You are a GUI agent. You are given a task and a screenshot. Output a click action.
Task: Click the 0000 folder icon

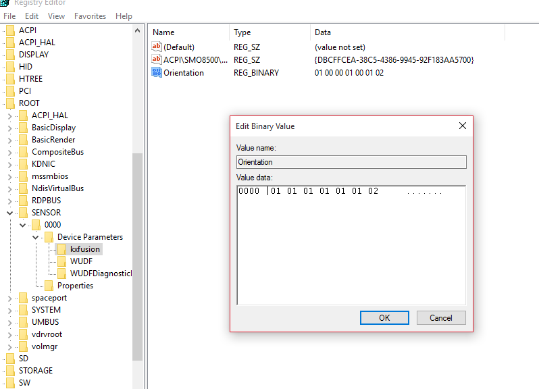click(36, 225)
